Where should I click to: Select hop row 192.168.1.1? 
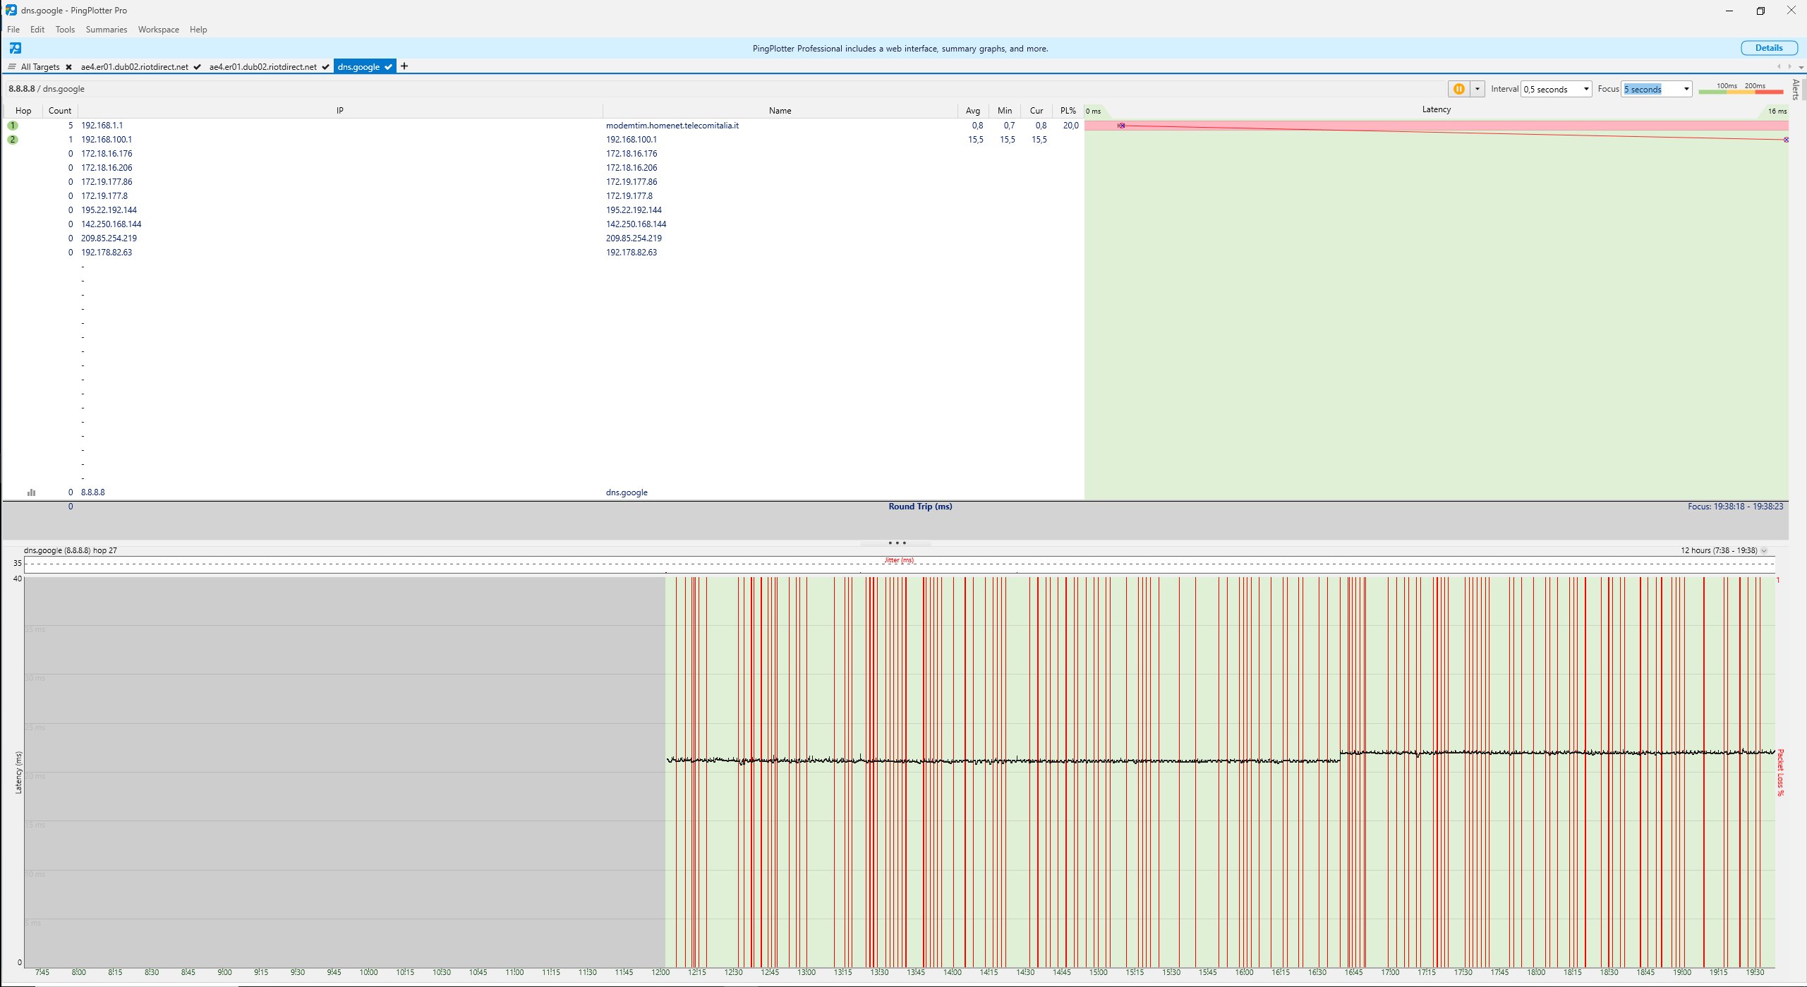pos(102,126)
